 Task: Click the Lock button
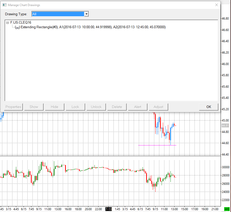point(75,107)
